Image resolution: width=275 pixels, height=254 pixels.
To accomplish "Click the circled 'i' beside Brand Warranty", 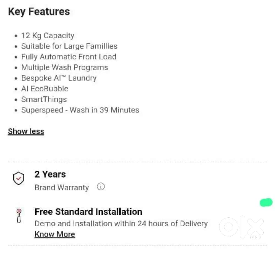I will (101, 186).
